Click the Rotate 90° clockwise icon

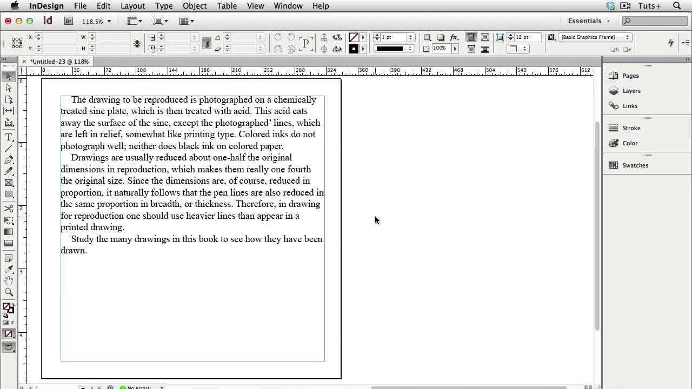click(x=278, y=37)
